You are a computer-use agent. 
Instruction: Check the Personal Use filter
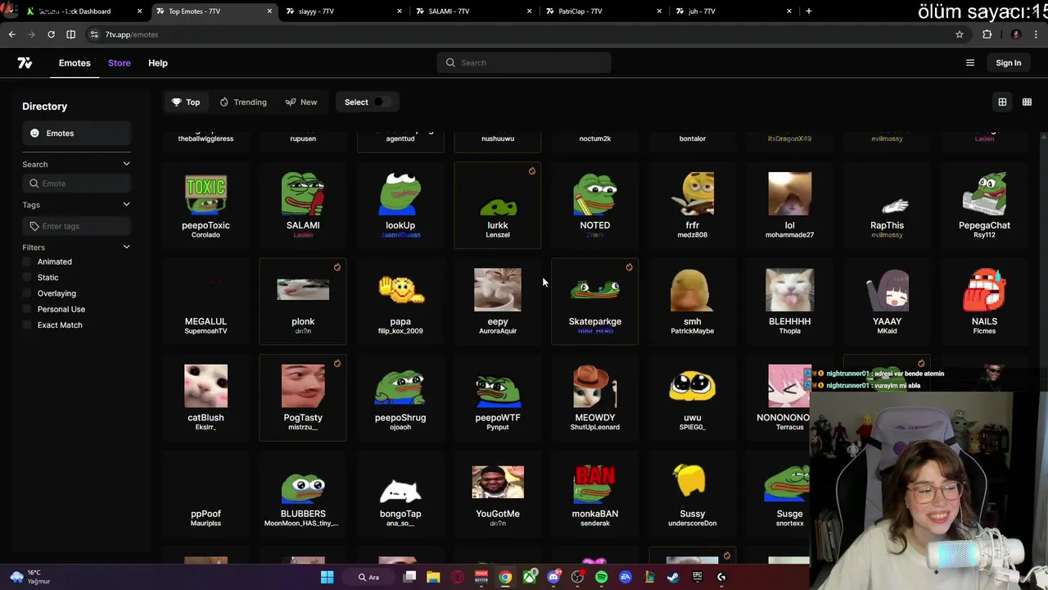pos(27,309)
